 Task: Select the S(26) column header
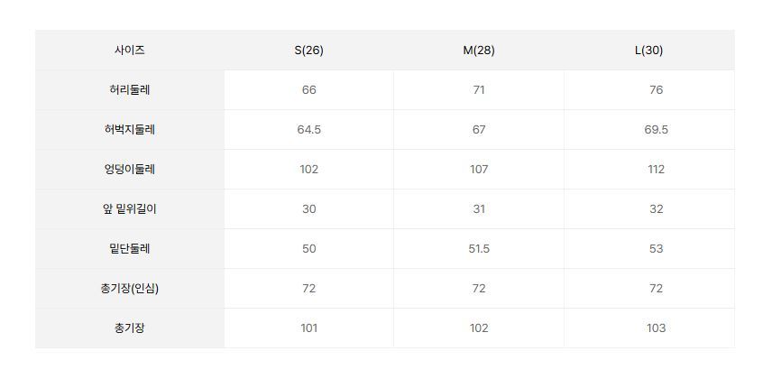(308, 51)
